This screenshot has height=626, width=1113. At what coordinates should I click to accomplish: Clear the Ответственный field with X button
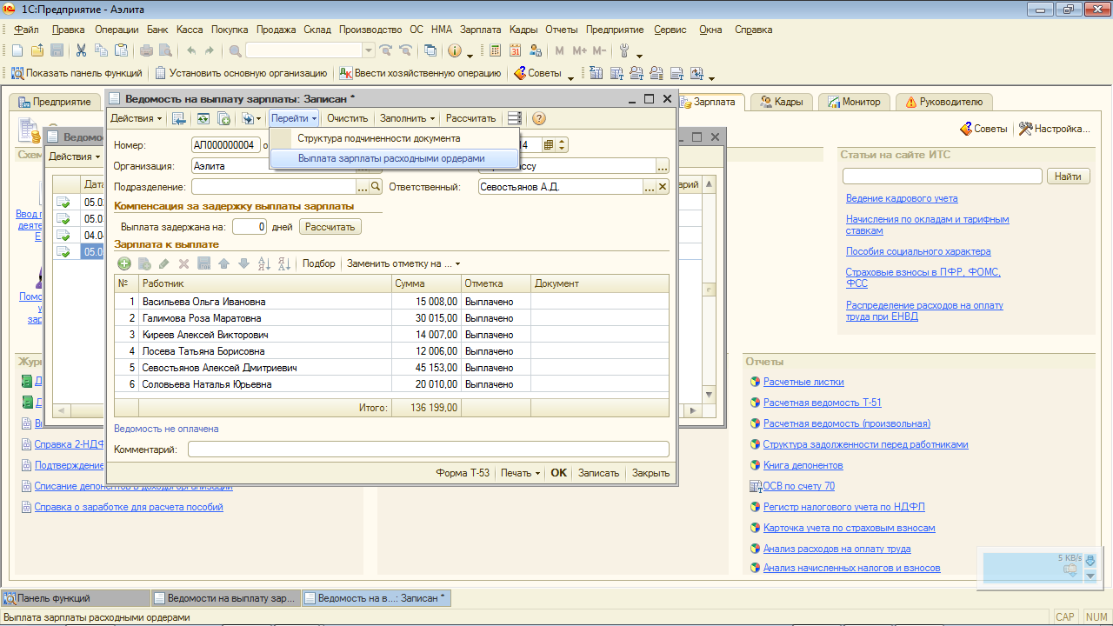coord(663,187)
